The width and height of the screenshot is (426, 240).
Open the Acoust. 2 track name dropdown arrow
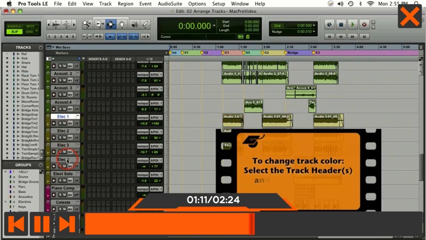(78, 73)
